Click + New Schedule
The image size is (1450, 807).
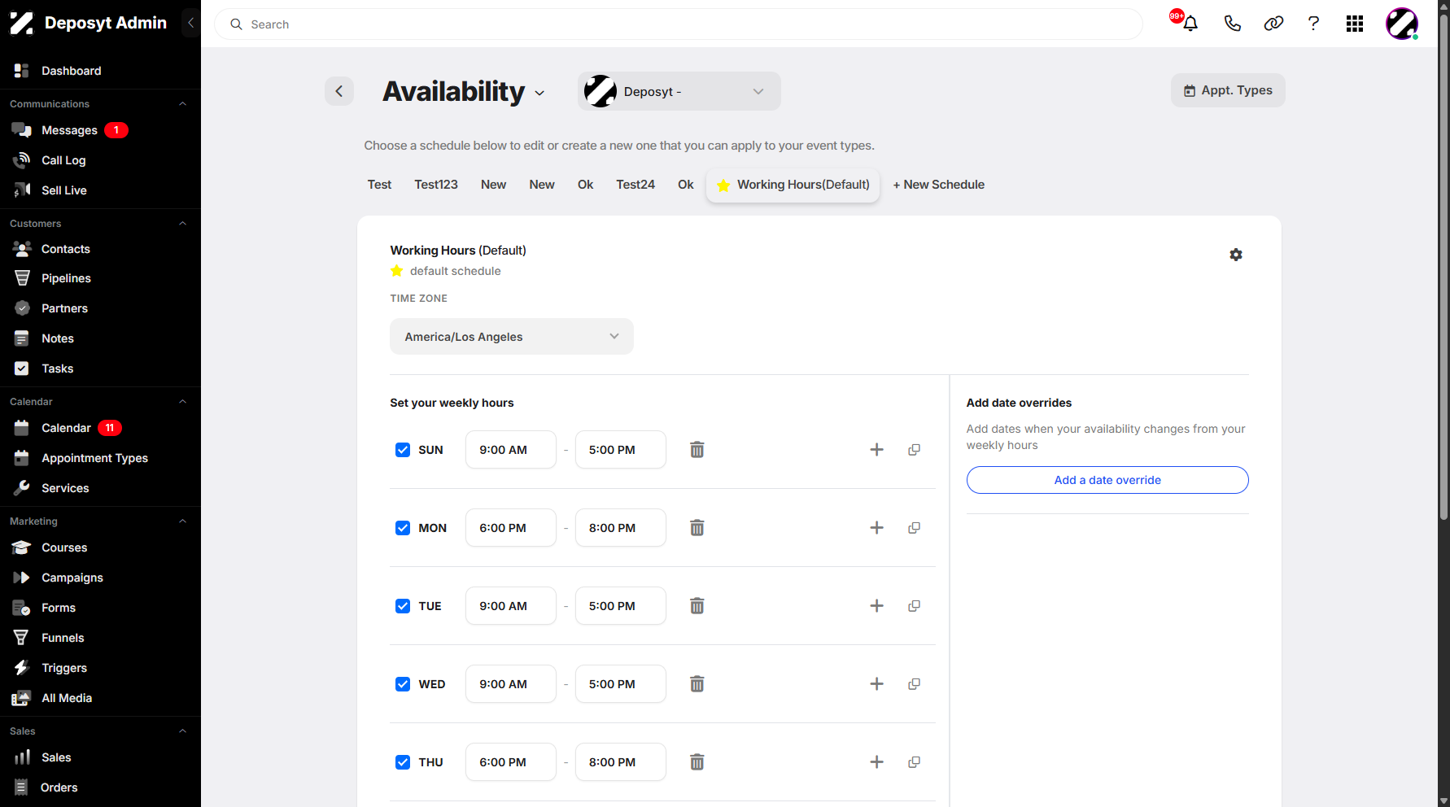pyautogui.click(x=939, y=185)
